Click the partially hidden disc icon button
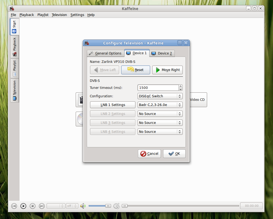 [x=80, y=119]
